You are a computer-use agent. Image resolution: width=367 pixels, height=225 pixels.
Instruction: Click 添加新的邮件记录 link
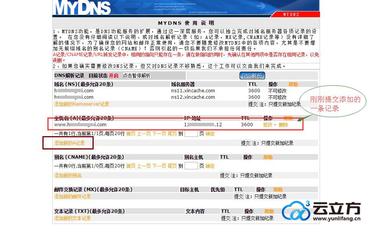point(72,196)
